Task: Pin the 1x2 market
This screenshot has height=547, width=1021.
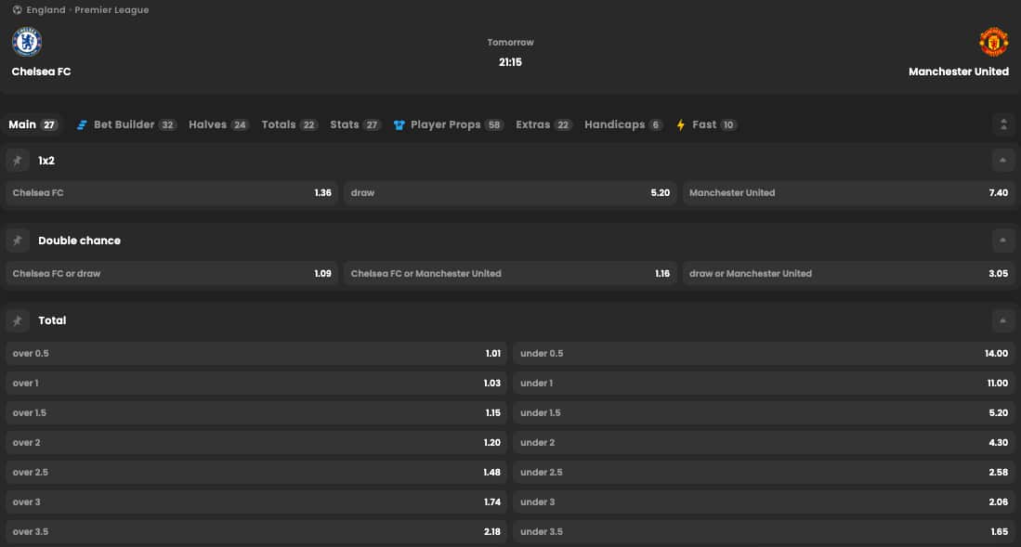Action: tap(18, 160)
